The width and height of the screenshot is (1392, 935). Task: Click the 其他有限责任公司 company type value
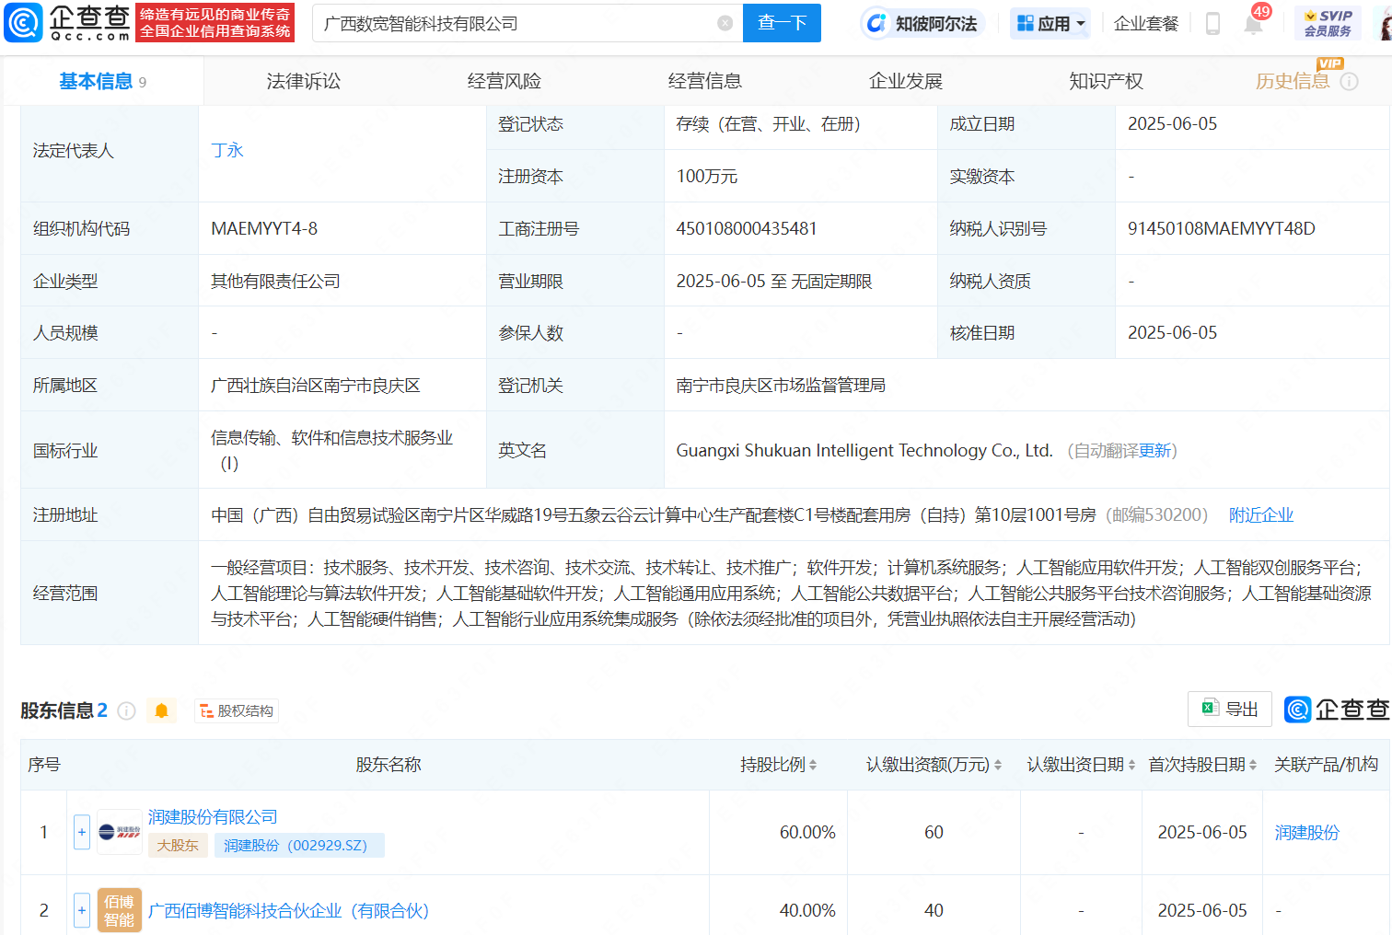275,282
